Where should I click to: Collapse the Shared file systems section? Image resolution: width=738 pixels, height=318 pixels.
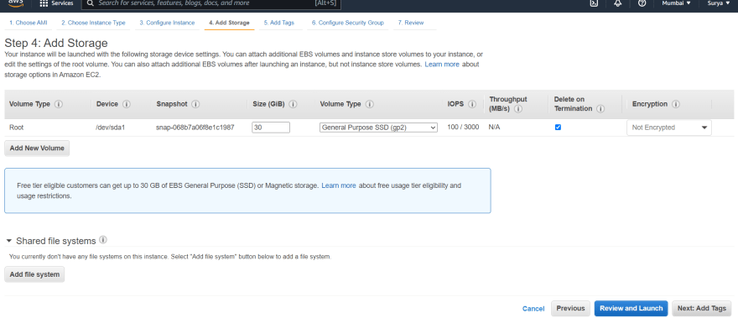(x=9, y=241)
